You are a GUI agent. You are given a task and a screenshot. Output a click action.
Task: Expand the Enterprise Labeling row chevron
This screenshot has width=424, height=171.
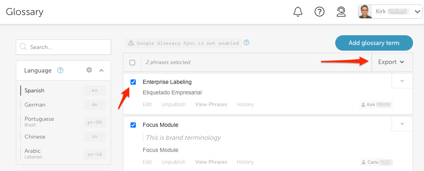coord(402,81)
